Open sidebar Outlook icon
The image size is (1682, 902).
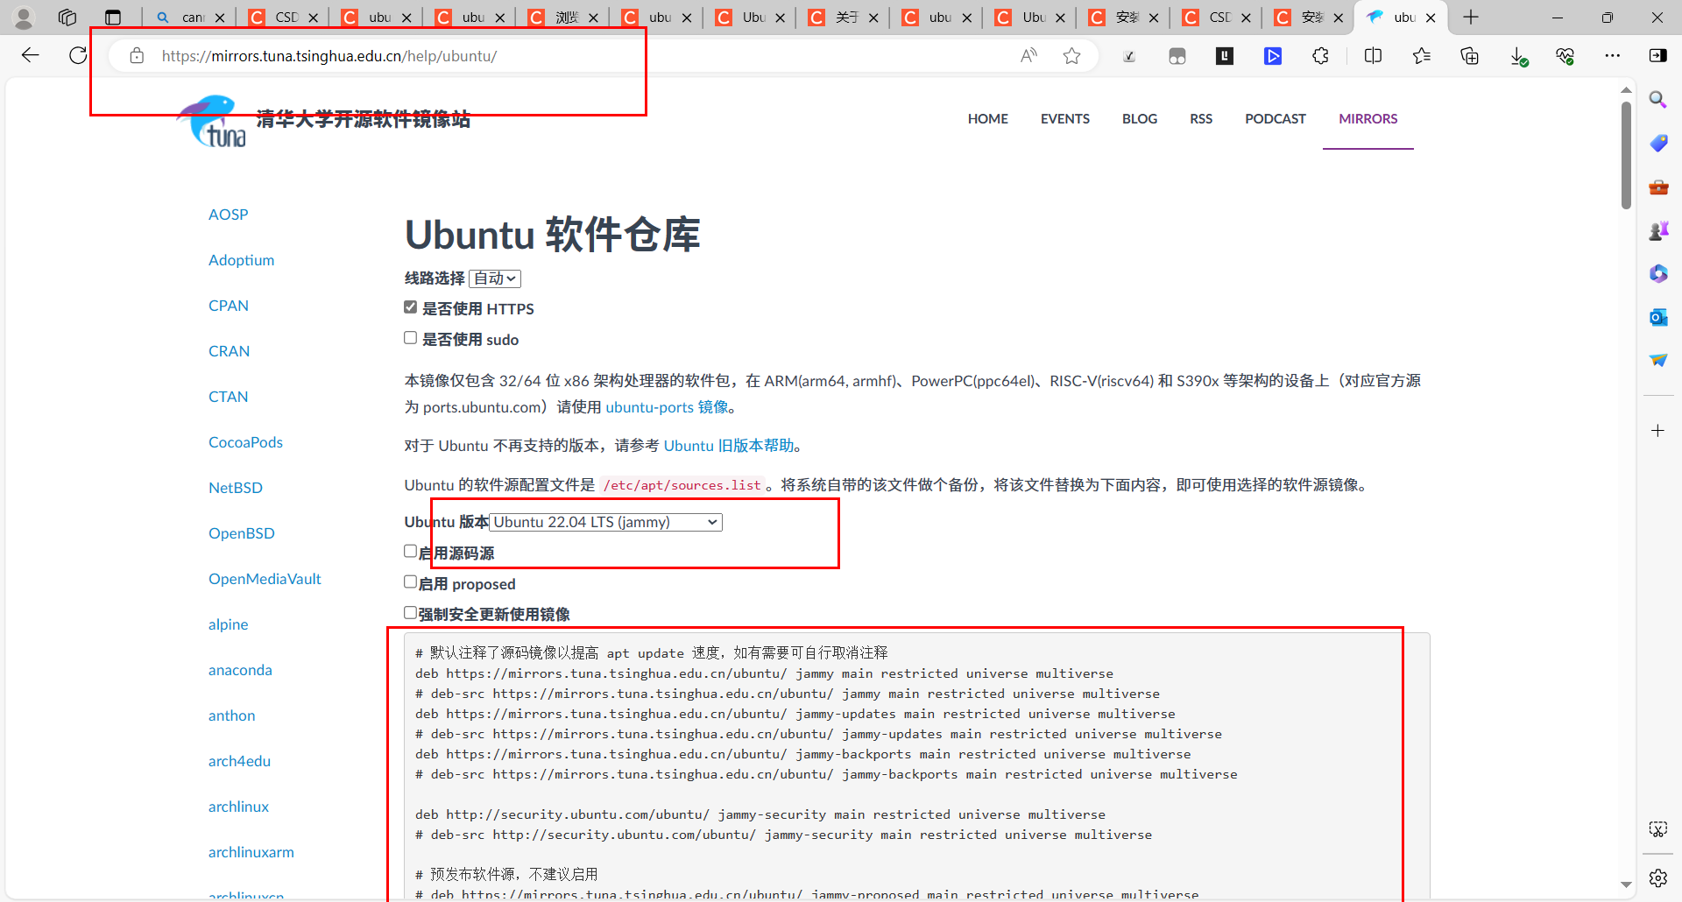pyautogui.click(x=1657, y=317)
